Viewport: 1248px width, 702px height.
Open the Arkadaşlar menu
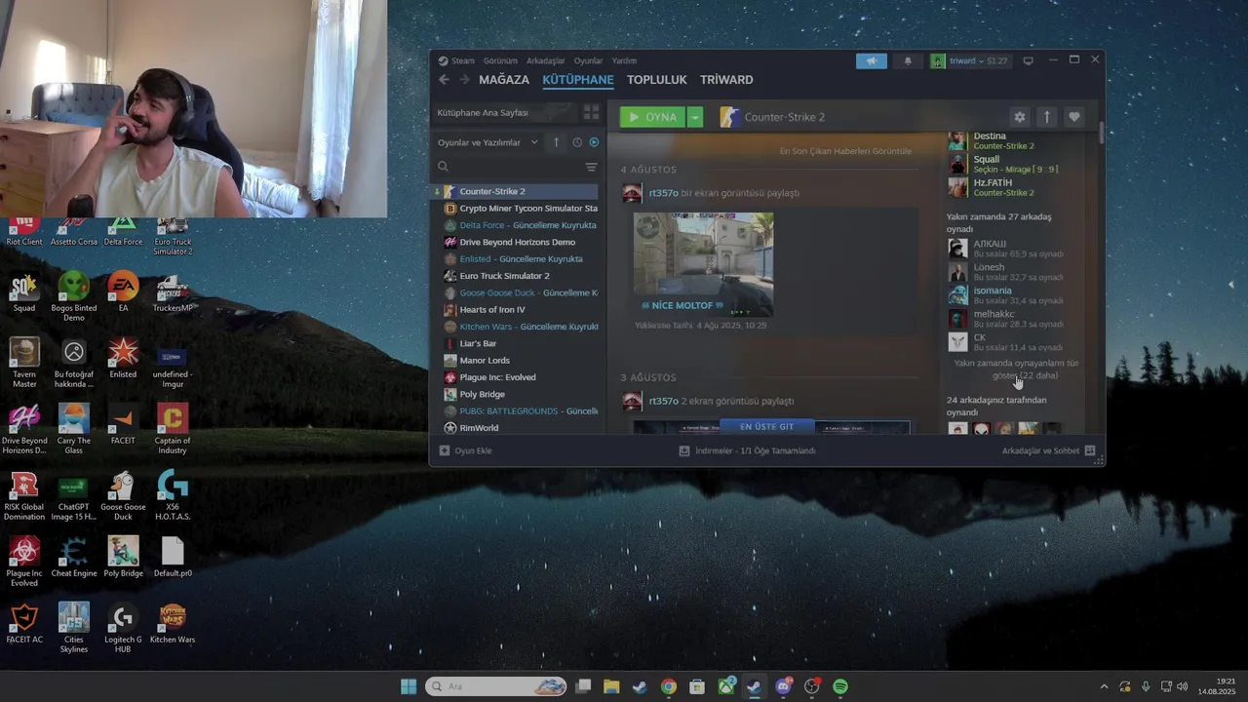pos(545,60)
